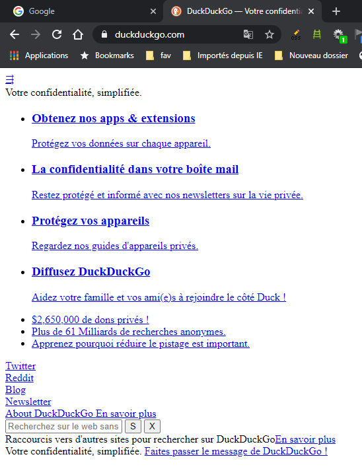The image size is (362, 469).
Task: Go back using the browser back arrow
Action: click(15, 35)
